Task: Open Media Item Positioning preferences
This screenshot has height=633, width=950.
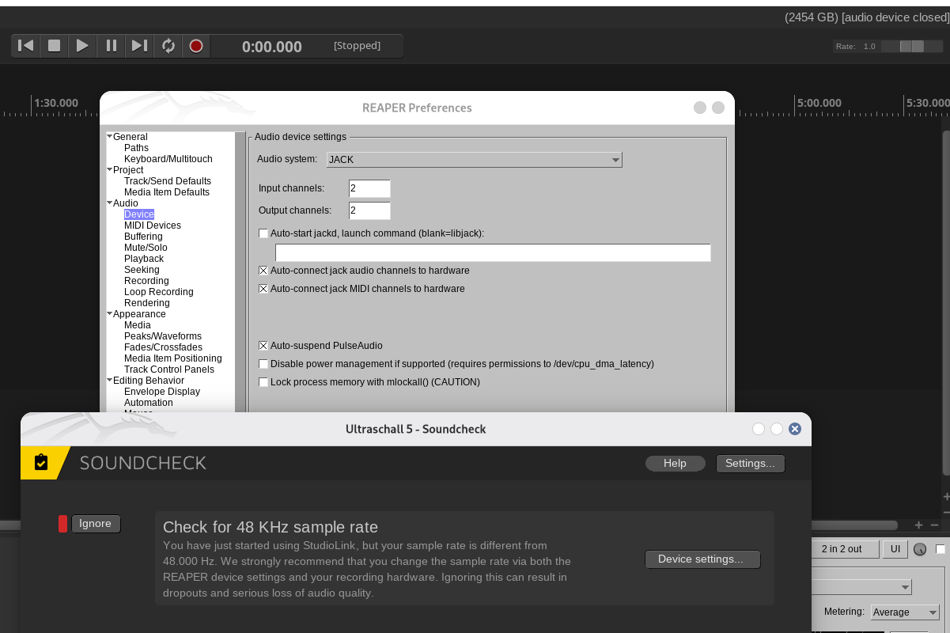Action: point(173,358)
